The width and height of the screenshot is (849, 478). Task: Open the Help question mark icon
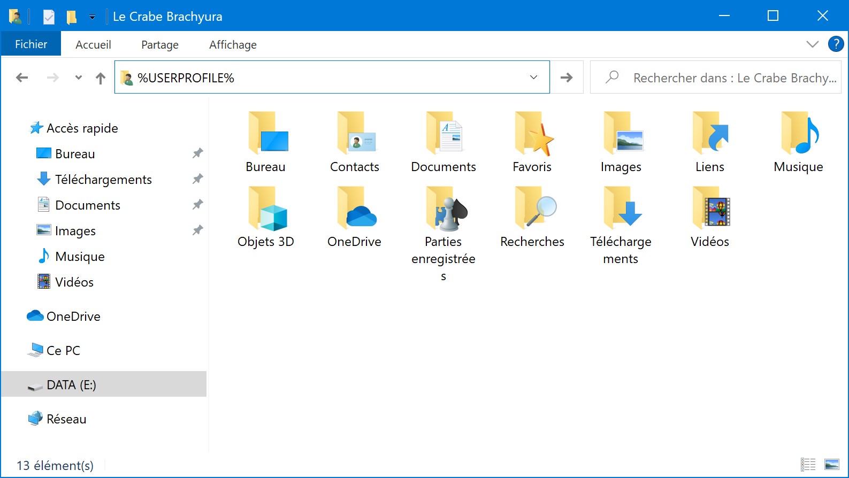click(x=836, y=44)
